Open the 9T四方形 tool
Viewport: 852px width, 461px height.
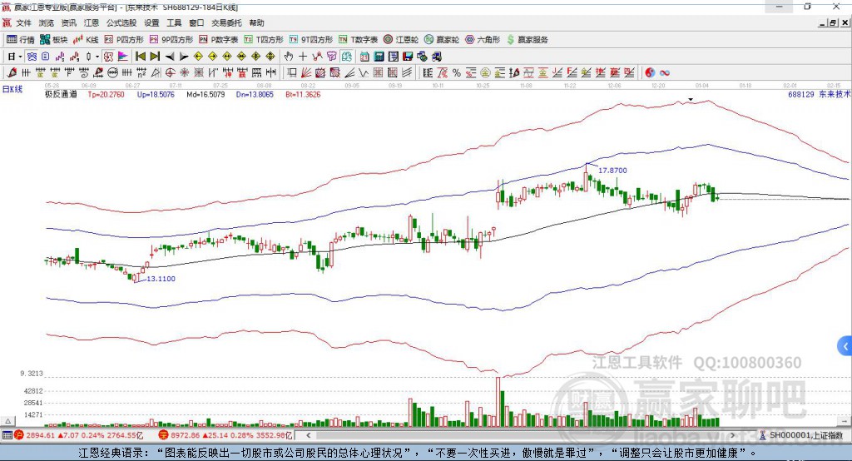point(311,40)
